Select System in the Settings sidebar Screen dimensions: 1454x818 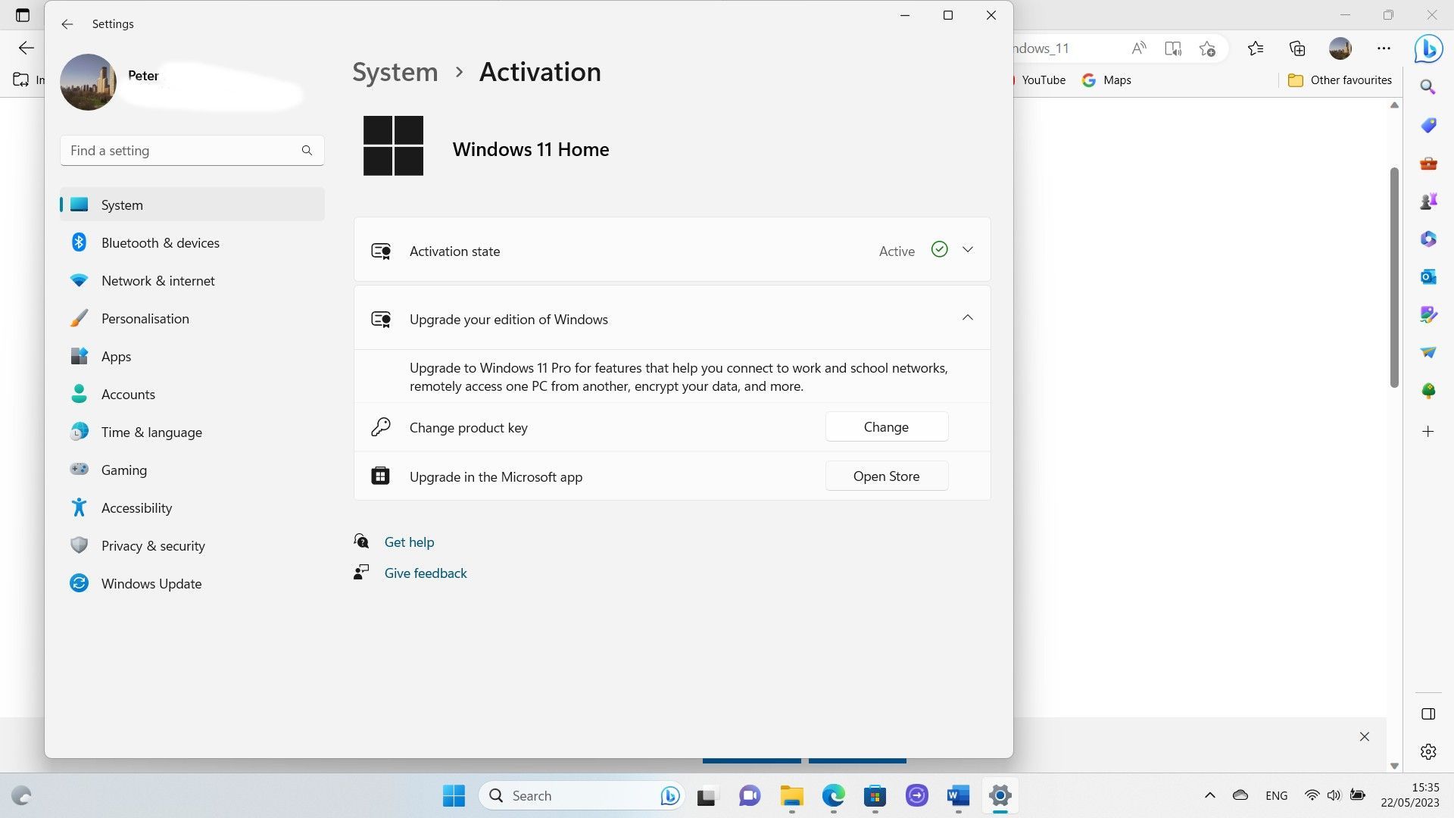pos(192,204)
